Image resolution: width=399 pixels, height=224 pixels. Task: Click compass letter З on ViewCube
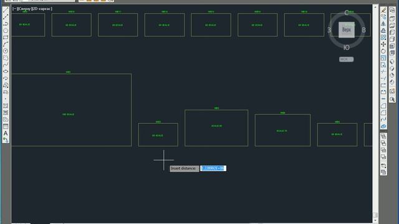(x=329, y=30)
